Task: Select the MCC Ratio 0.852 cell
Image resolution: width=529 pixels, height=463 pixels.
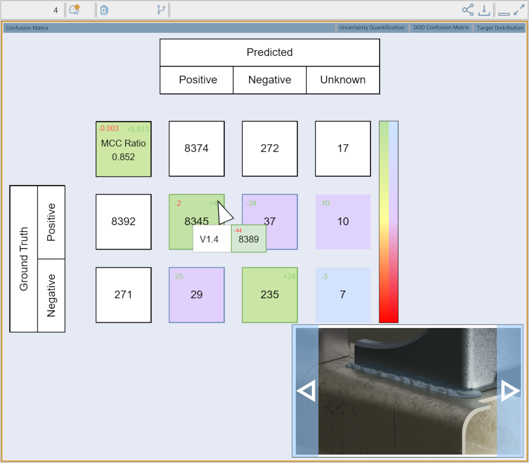Action: click(124, 149)
